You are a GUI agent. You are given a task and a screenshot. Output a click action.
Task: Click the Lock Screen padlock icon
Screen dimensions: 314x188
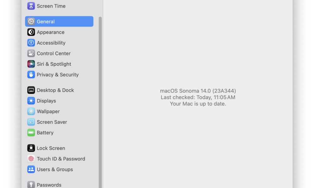[x=31, y=148]
